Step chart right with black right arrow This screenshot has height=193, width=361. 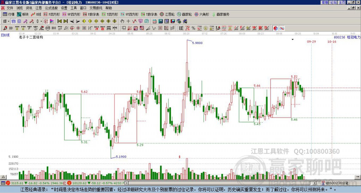(x=78, y=21)
